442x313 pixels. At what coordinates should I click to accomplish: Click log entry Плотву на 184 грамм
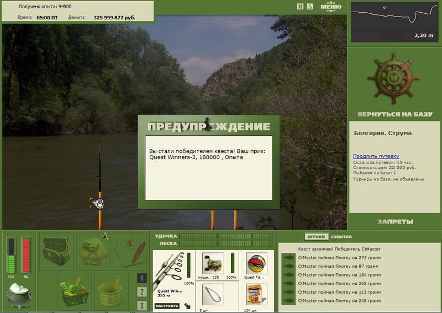339,275
